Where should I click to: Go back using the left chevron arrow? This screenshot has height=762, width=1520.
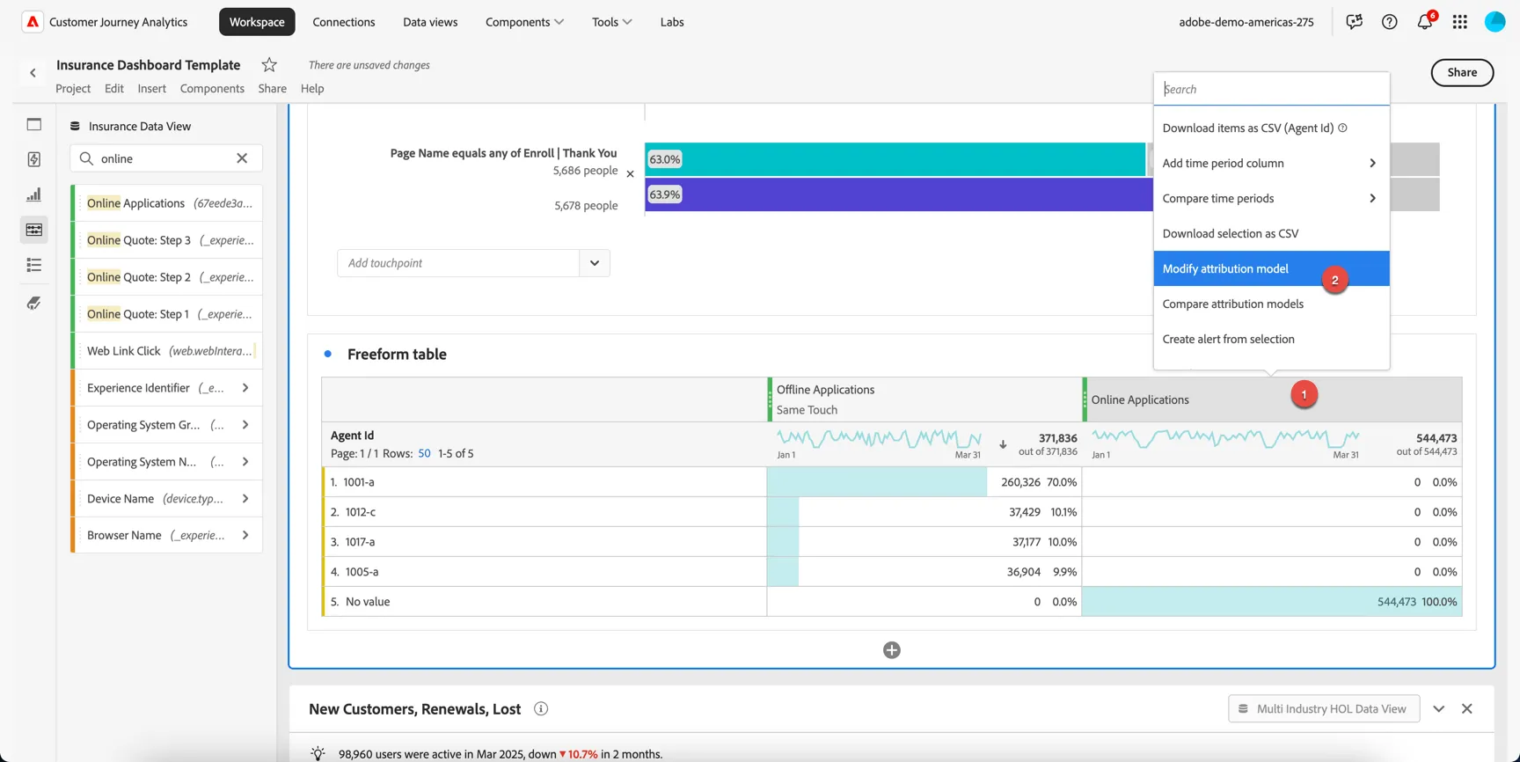point(33,73)
